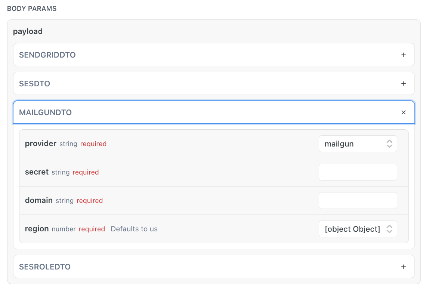
Task: Focus the secret text field
Action: [358, 172]
